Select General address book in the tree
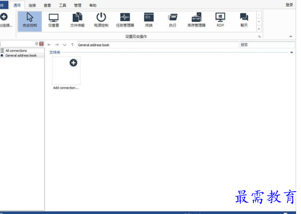This screenshot has height=214, width=301. pos(21,55)
